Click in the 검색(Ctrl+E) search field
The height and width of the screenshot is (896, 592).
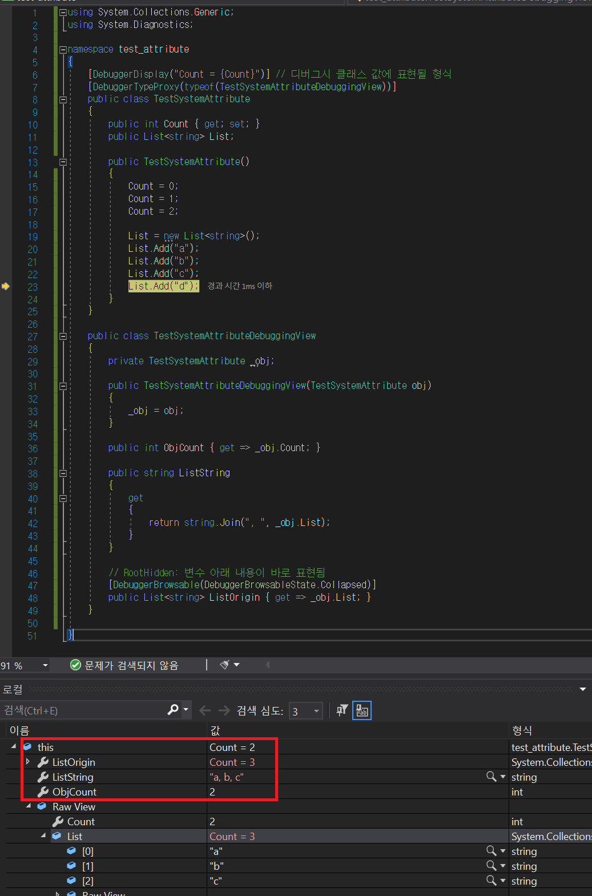click(x=83, y=710)
